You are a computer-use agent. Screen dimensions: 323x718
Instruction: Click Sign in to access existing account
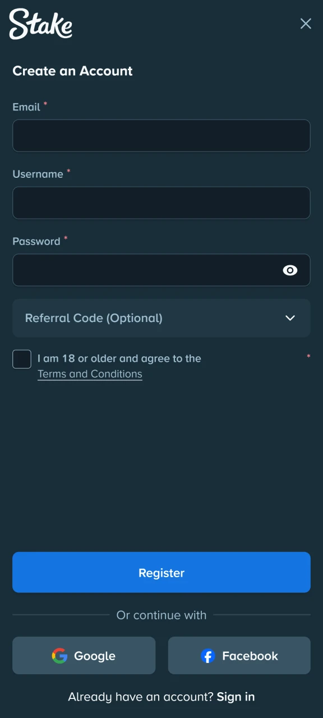point(235,697)
